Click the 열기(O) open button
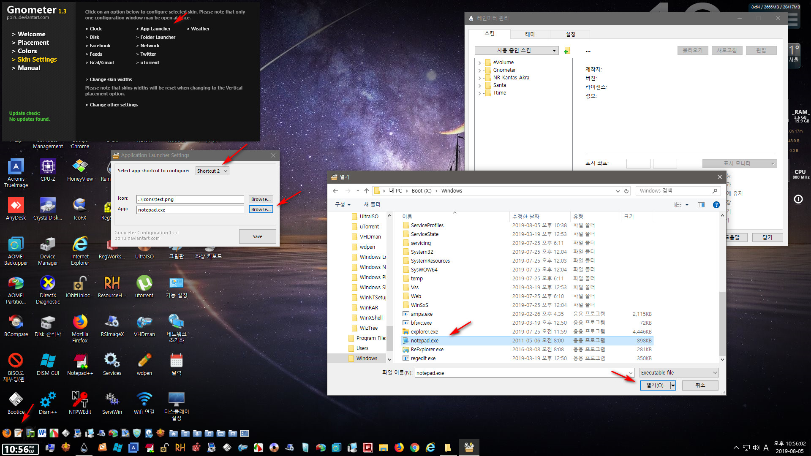Image resolution: width=811 pixels, height=456 pixels. pyautogui.click(x=655, y=385)
